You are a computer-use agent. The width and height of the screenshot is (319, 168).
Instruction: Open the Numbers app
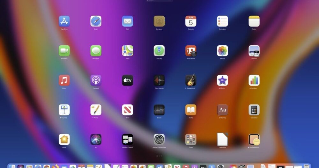[254, 80]
